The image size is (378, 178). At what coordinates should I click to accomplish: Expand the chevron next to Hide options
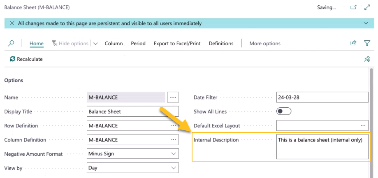pyautogui.click(x=95, y=44)
